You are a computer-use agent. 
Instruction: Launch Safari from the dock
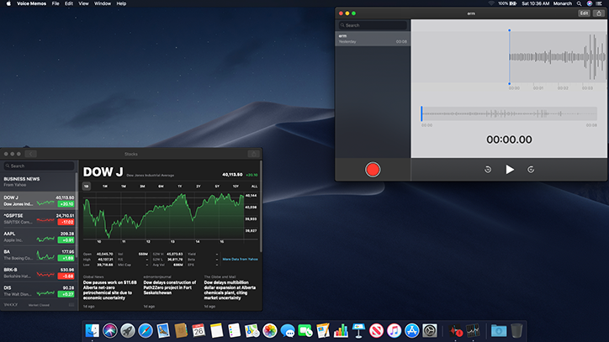146,331
